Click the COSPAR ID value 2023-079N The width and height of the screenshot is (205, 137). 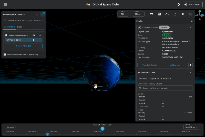tap(168, 38)
